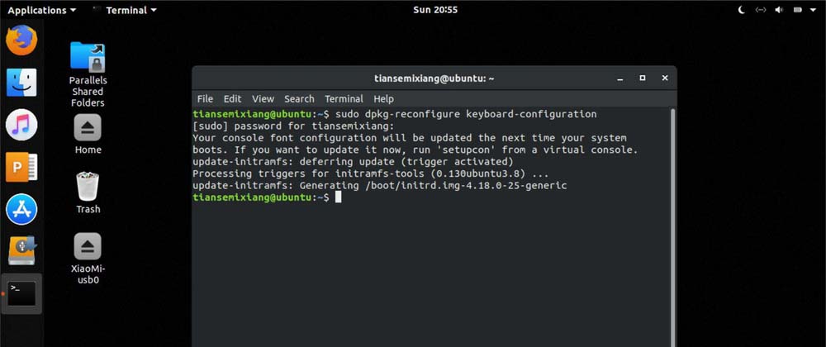Image resolution: width=826 pixels, height=347 pixels.
Task: Click the Terminal icon in dock
Action: point(21,292)
